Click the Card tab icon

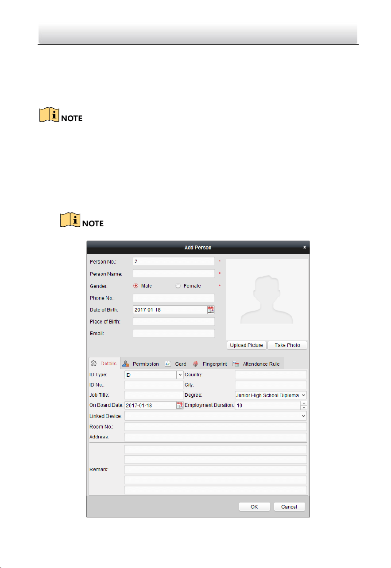[168, 363]
